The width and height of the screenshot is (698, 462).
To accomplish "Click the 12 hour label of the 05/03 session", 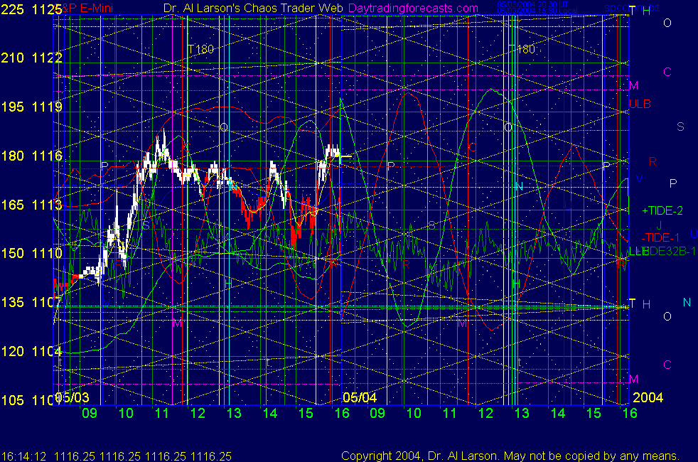I will click(198, 413).
